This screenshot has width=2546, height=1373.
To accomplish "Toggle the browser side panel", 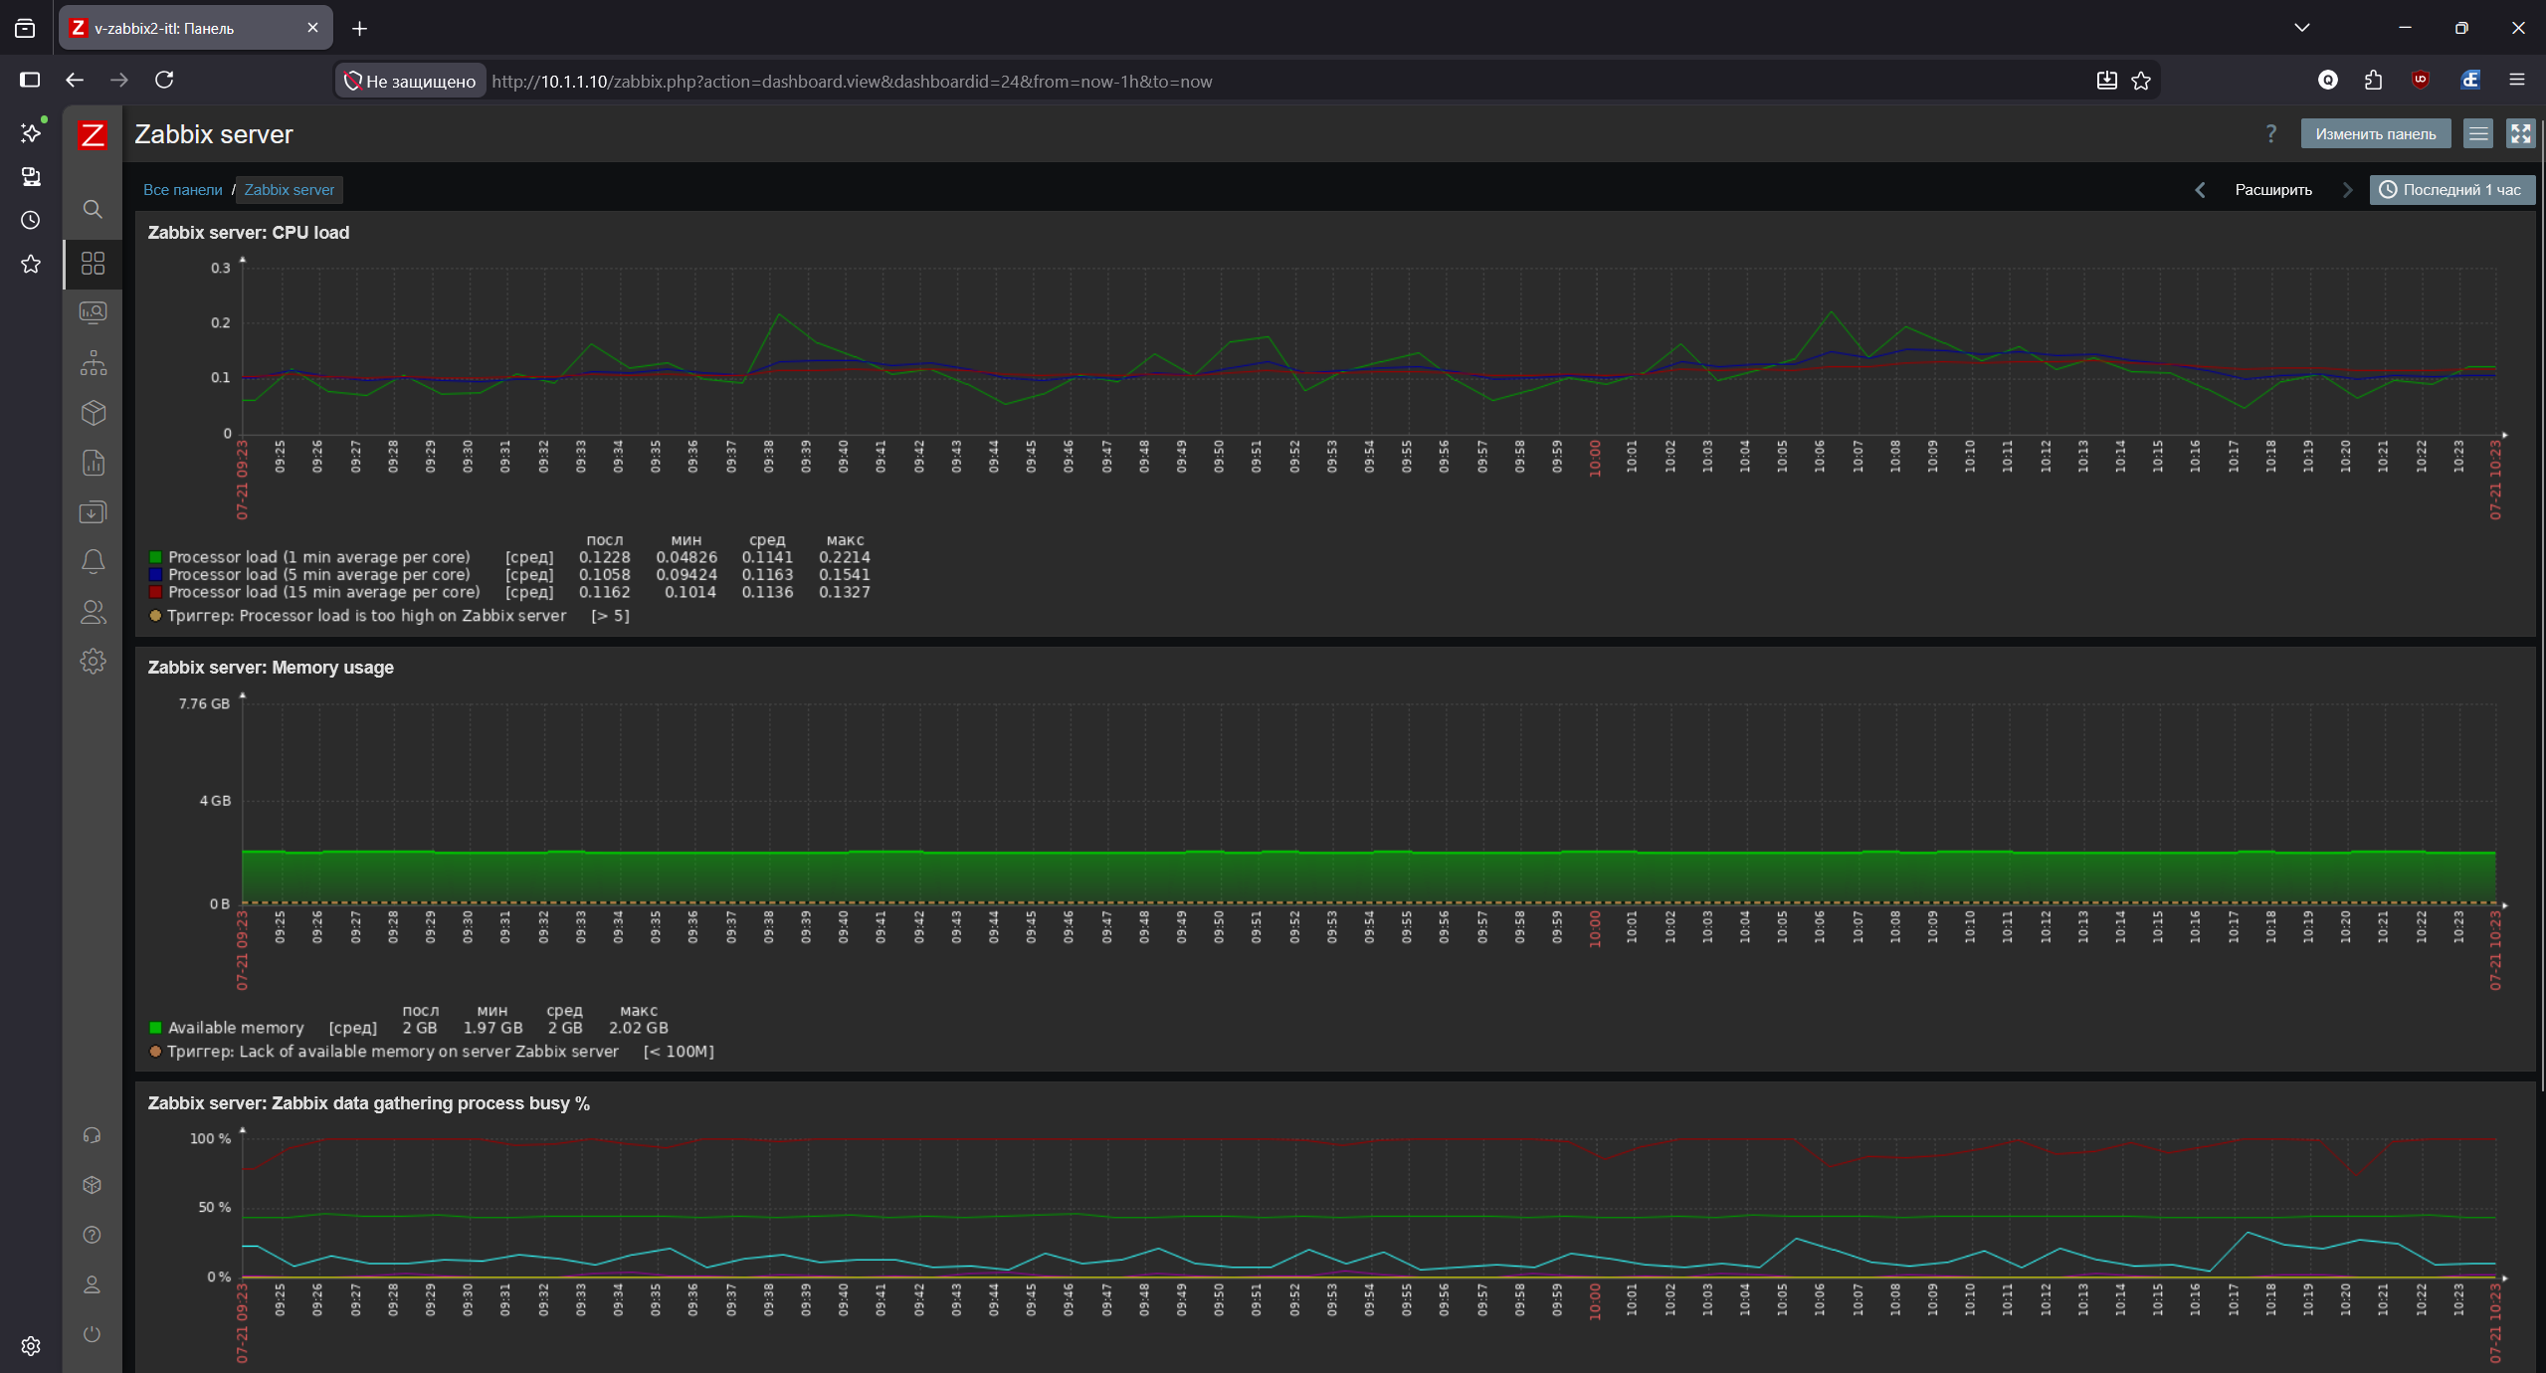I will (30, 80).
